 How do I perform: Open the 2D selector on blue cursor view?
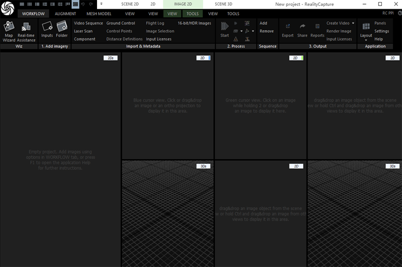pyautogui.click(x=204, y=58)
